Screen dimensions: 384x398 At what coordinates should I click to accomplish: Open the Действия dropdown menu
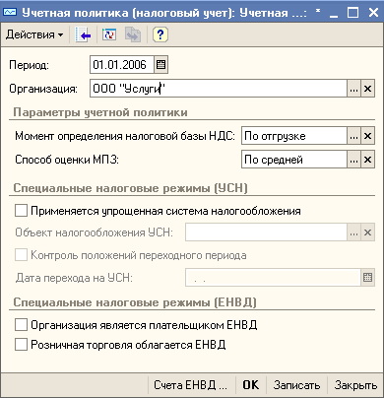click(x=34, y=34)
